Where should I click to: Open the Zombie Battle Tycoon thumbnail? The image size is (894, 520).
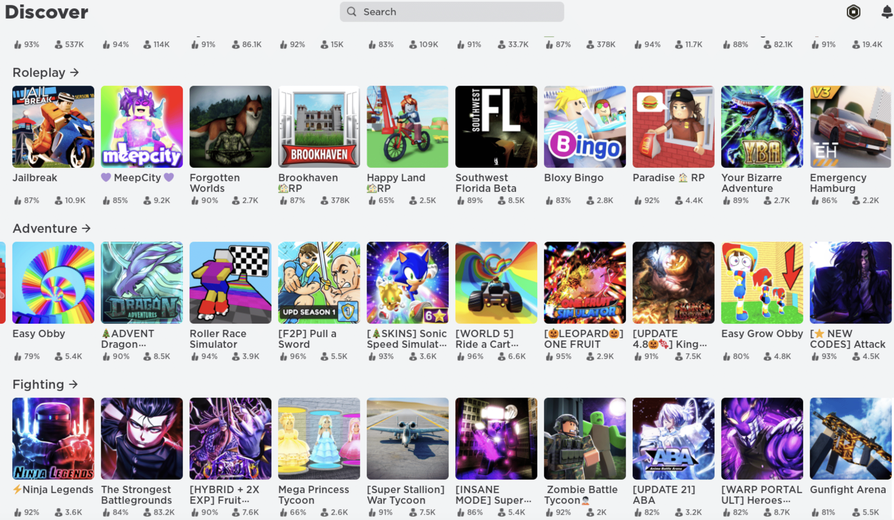585,438
